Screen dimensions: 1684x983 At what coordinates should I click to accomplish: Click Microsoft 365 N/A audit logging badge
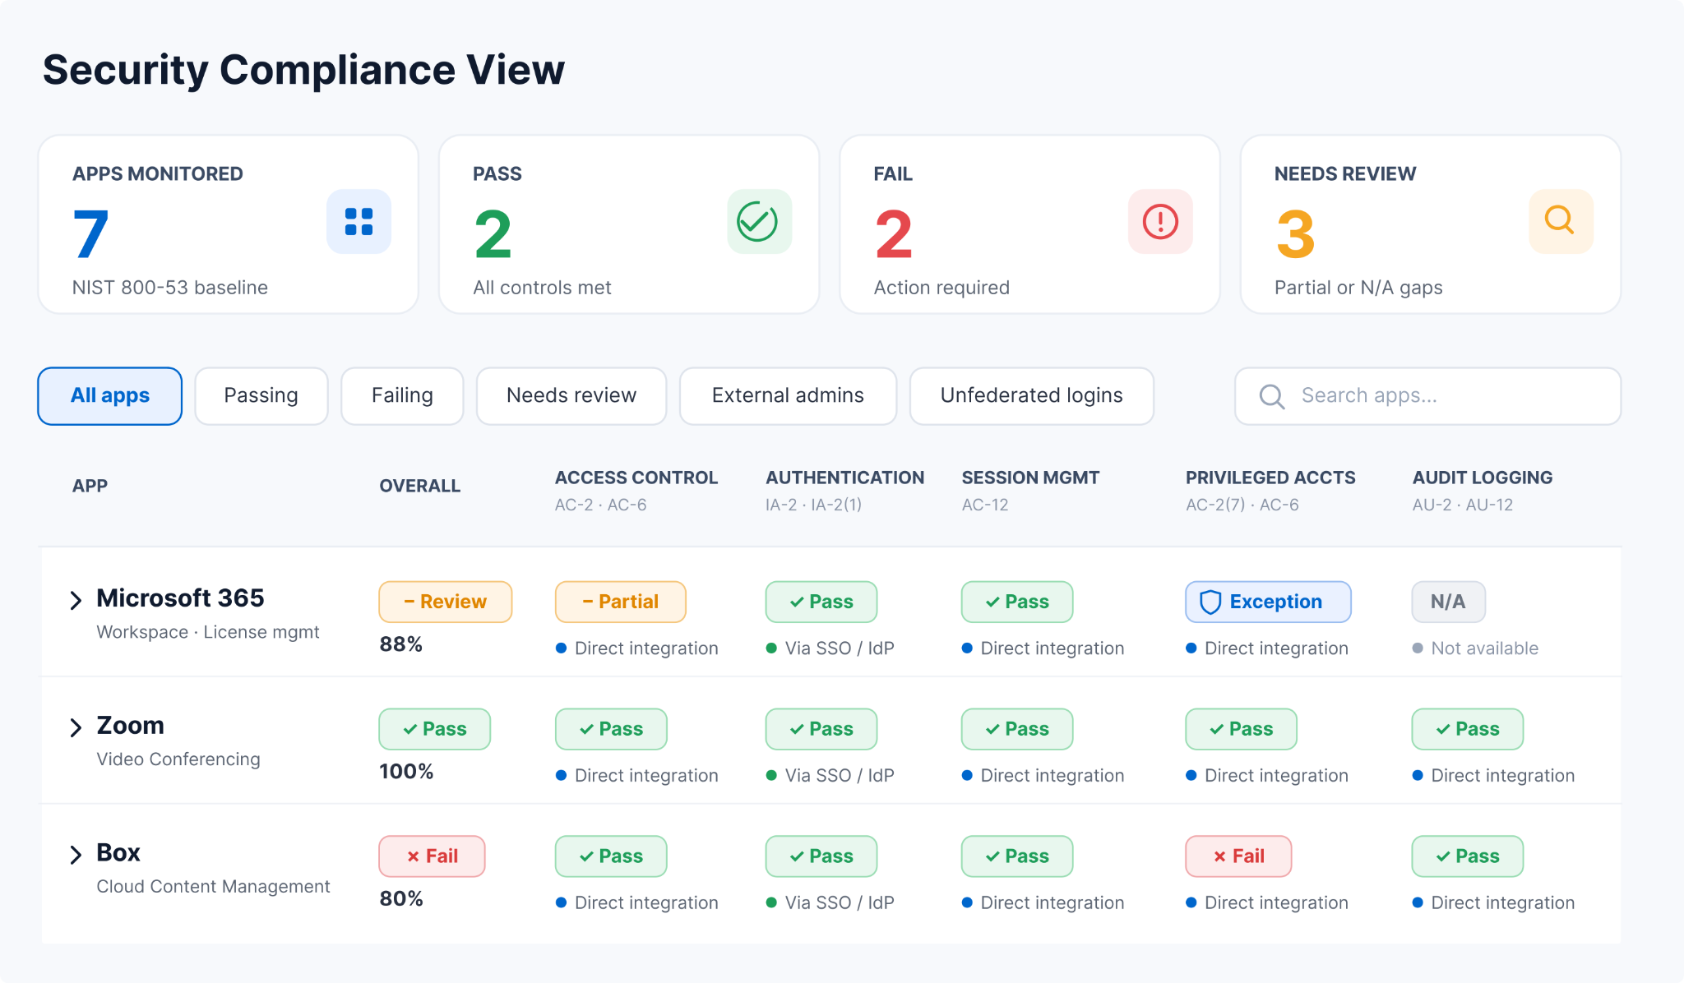coord(1449,602)
